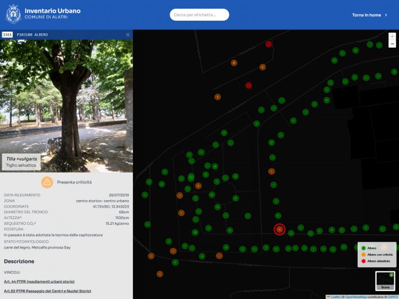This screenshot has height=299, width=399.
Task: Click the 'Tilia ×vulgaris' species label
Action: (x=22, y=159)
